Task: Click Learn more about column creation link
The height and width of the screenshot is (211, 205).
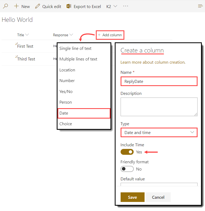Action: click(x=153, y=62)
